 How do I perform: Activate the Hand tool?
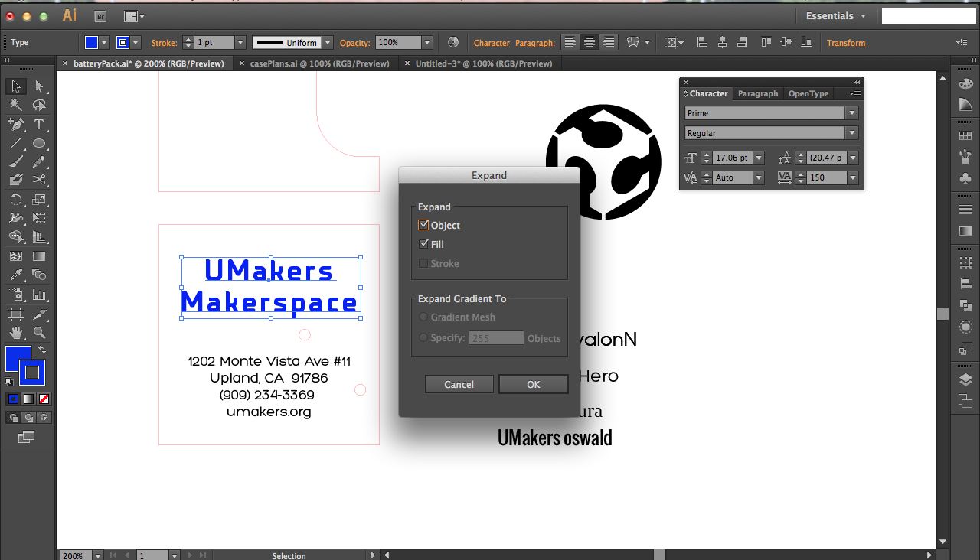point(16,334)
